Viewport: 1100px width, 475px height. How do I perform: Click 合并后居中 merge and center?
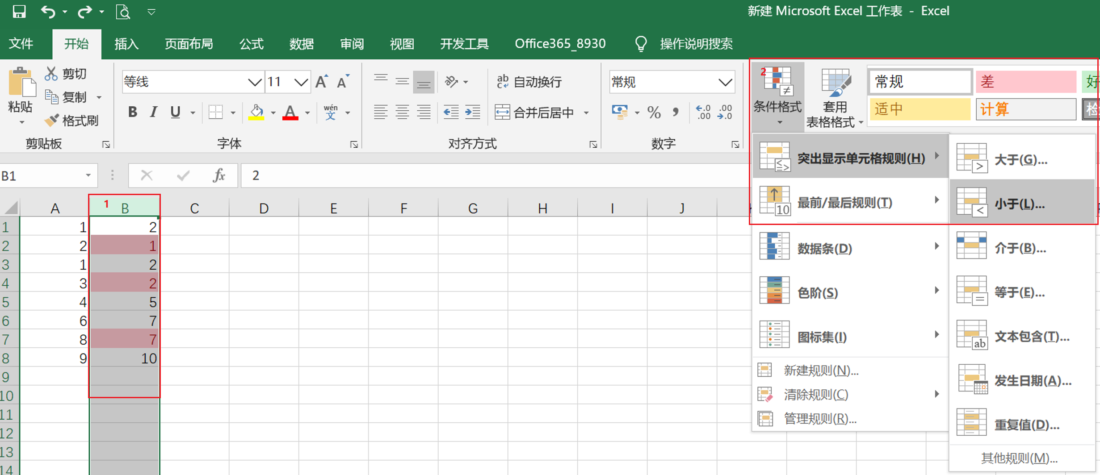pyautogui.click(x=534, y=112)
